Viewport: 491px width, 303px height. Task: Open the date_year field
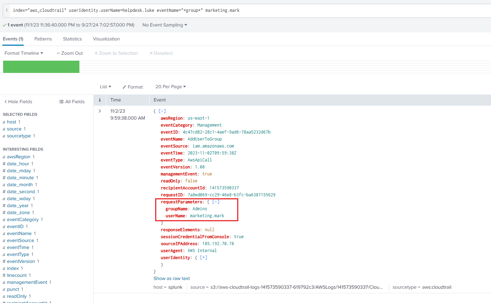(x=18, y=206)
